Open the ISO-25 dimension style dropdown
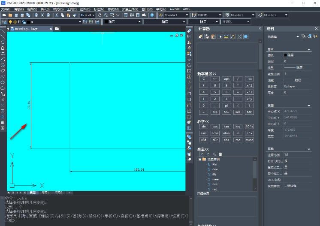 [220, 15]
